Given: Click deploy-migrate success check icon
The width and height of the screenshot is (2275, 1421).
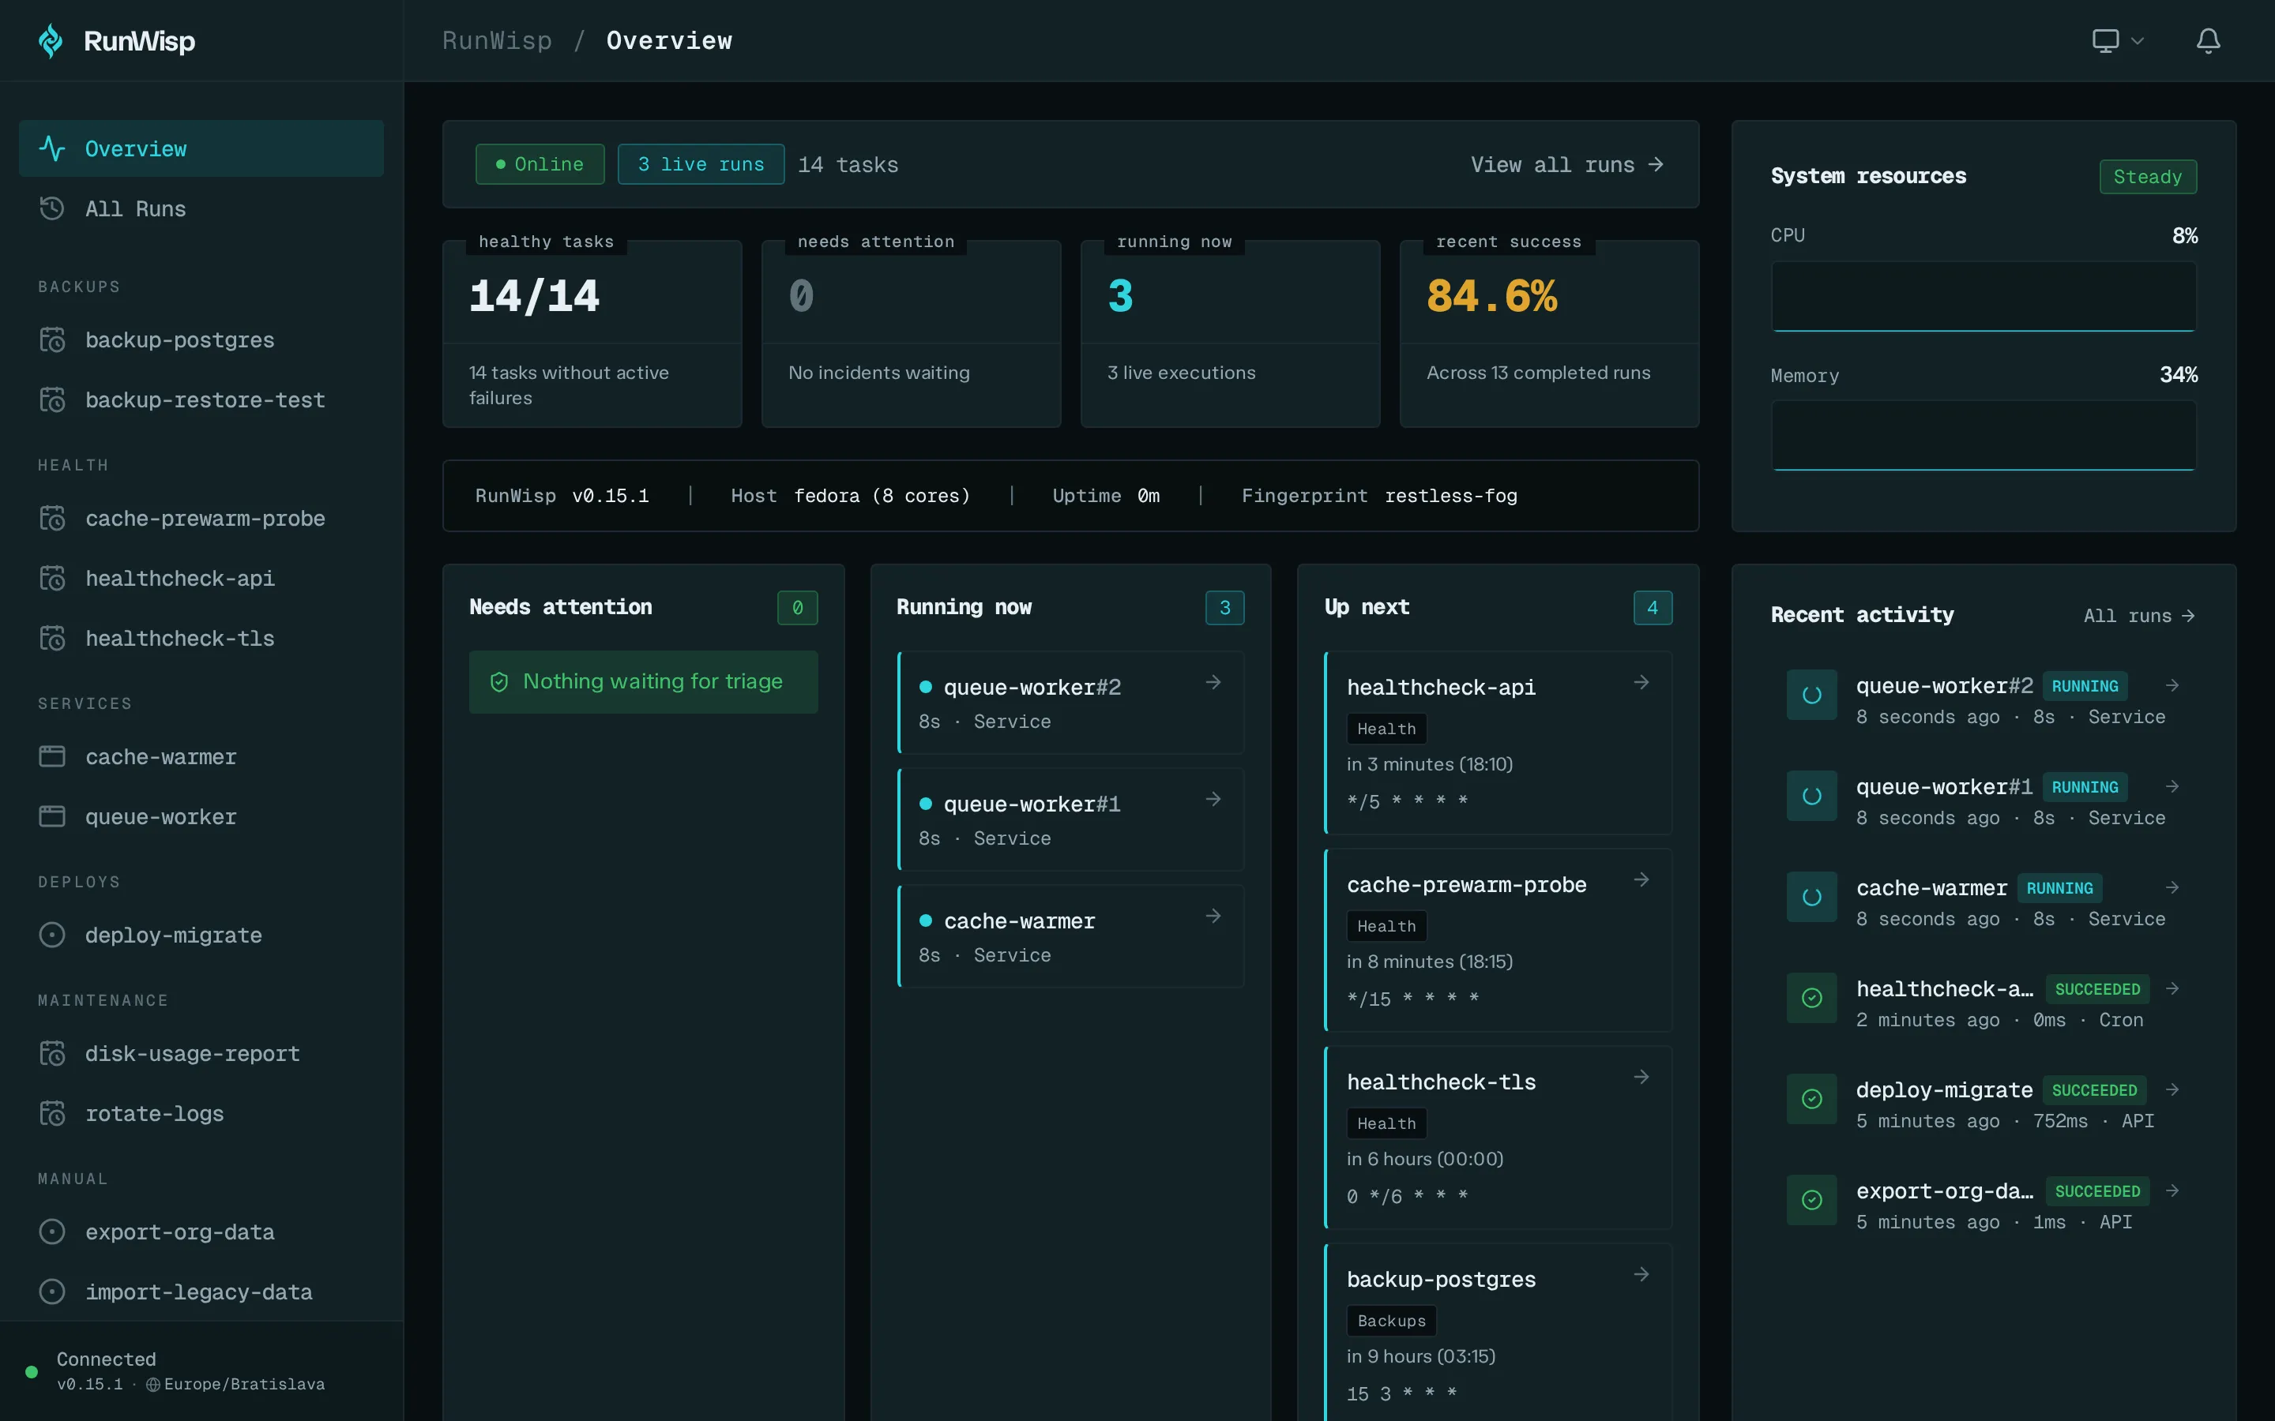Looking at the screenshot, I should click(1811, 1099).
